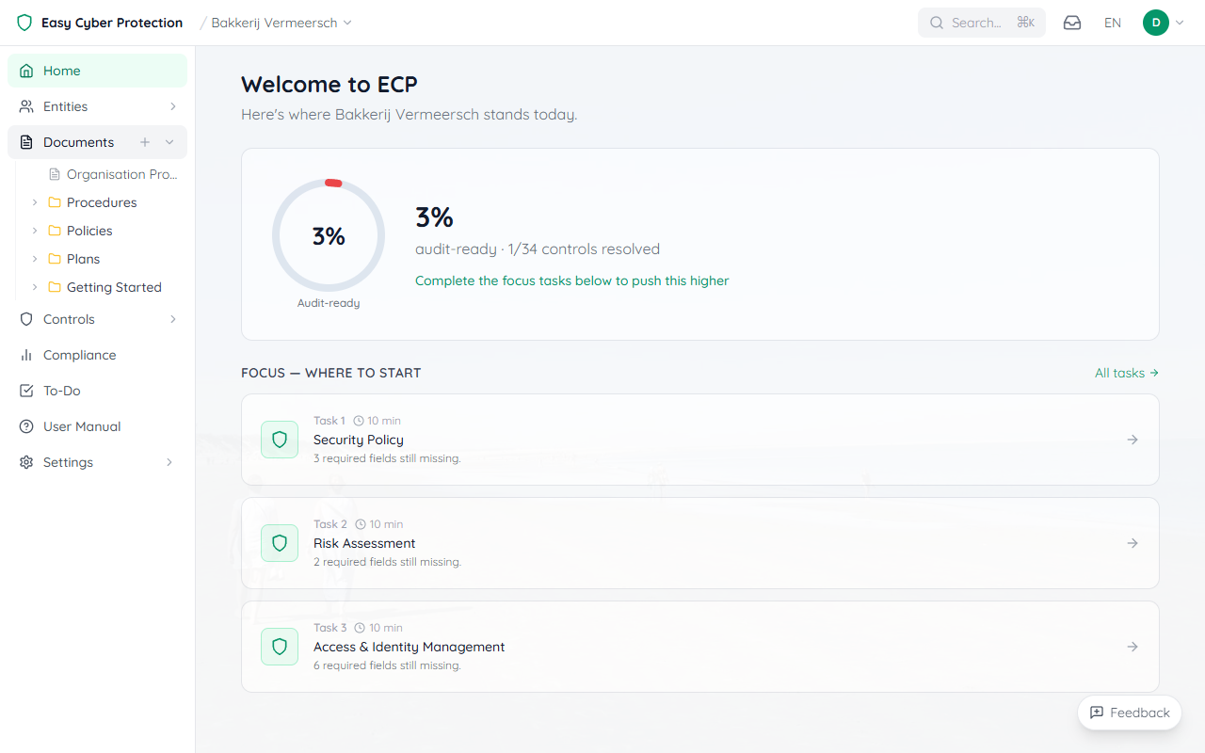Expand the Procedures folder

(x=36, y=202)
